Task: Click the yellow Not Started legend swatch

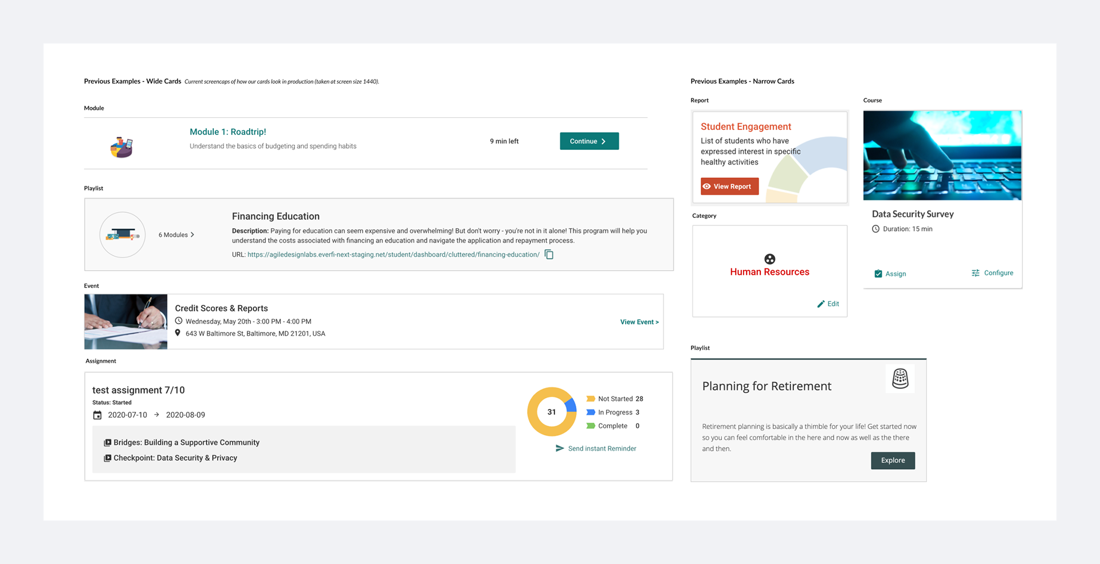Action: [x=591, y=399]
